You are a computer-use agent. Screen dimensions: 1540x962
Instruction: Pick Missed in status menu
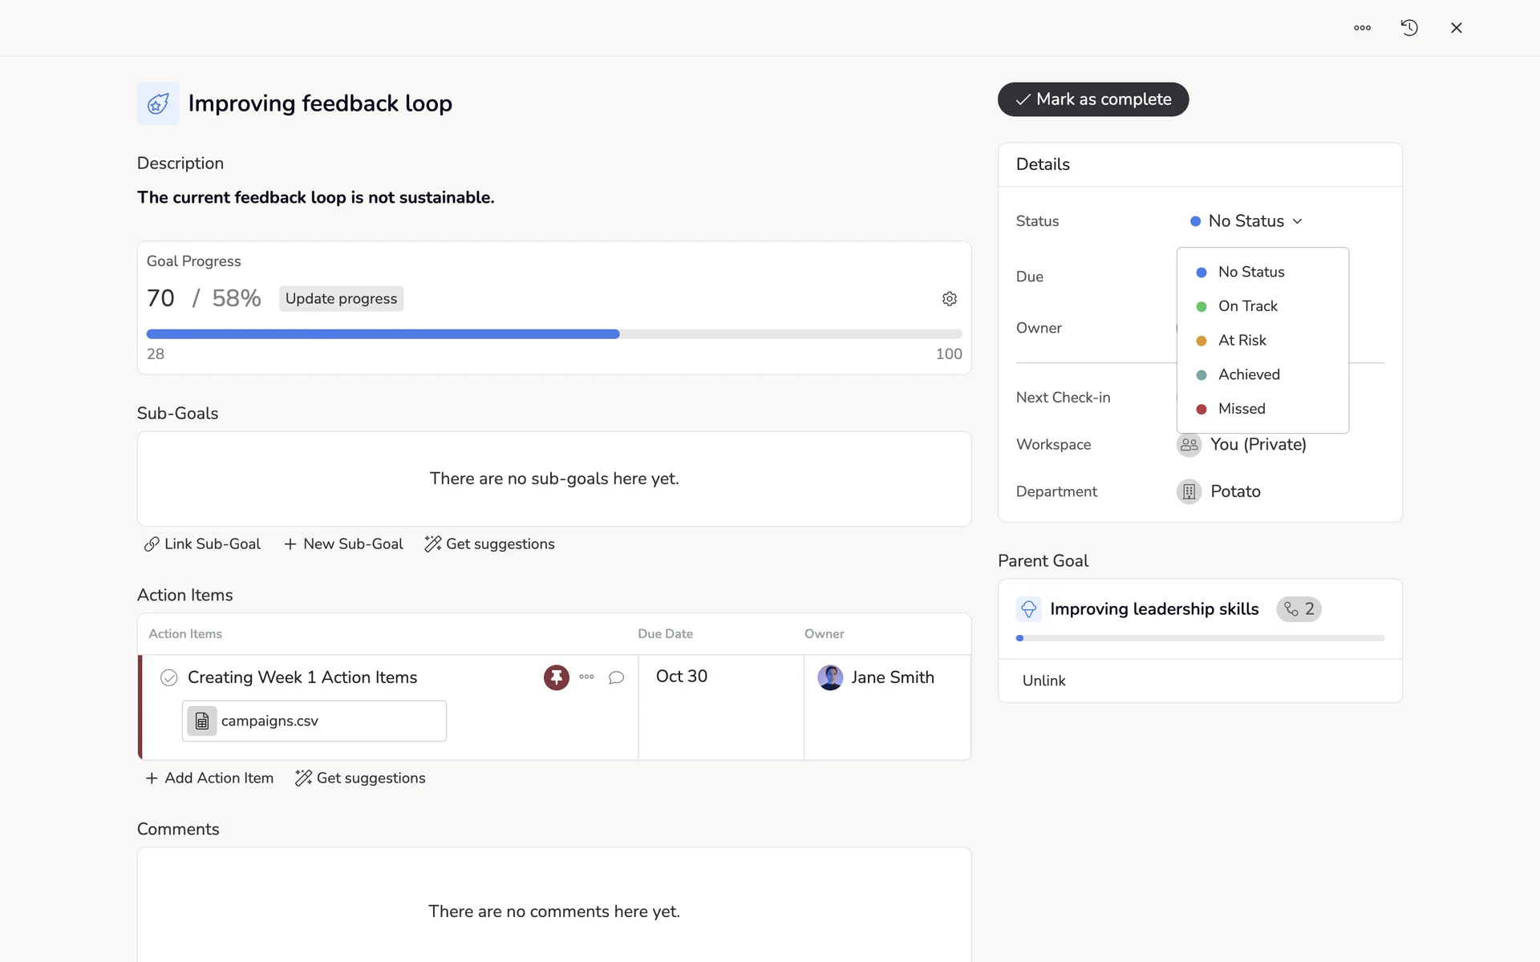(1241, 409)
